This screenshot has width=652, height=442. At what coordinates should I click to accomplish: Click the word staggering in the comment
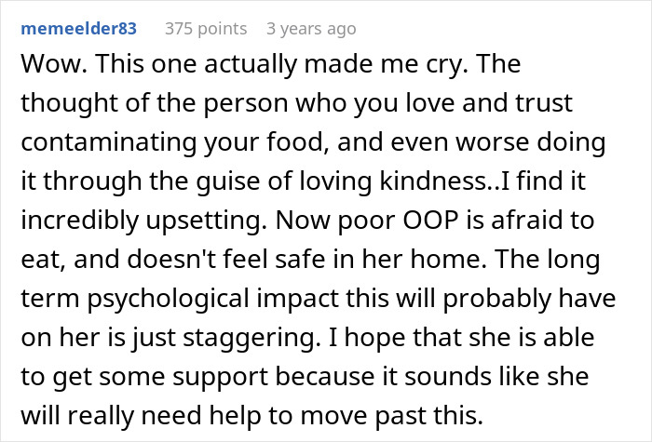coord(248,337)
